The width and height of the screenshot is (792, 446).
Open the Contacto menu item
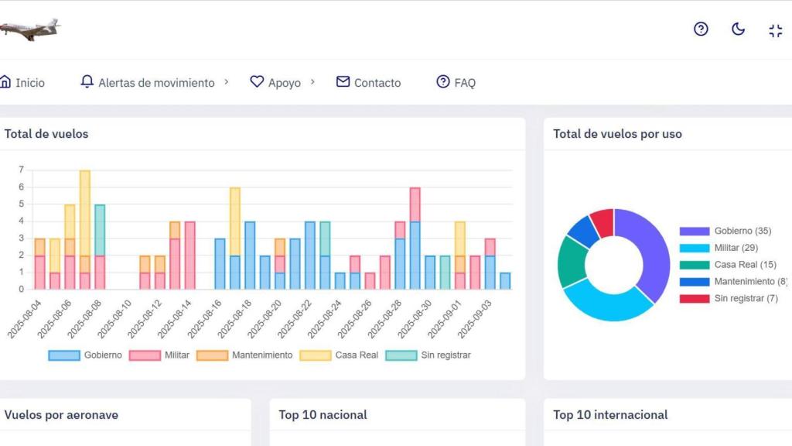[377, 83]
